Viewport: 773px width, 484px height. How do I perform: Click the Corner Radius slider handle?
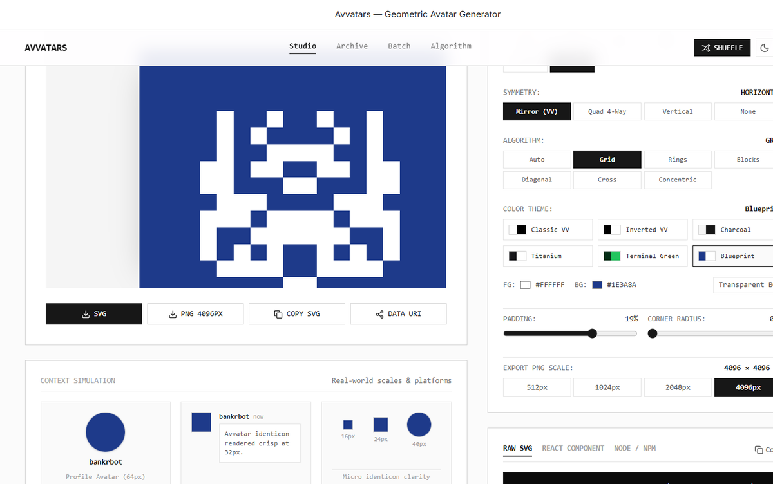653,333
